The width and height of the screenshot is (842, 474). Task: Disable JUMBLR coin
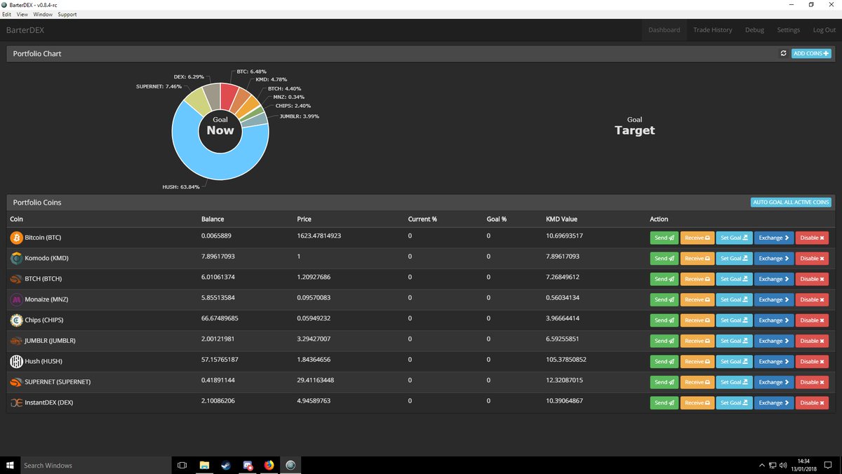812,341
